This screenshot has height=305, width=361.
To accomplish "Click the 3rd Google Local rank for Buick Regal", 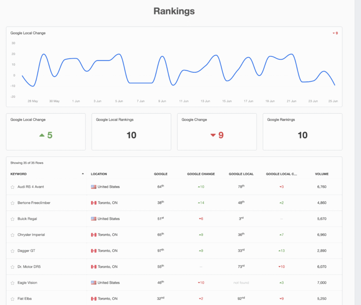I will pyautogui.click(x=241, y=219).
